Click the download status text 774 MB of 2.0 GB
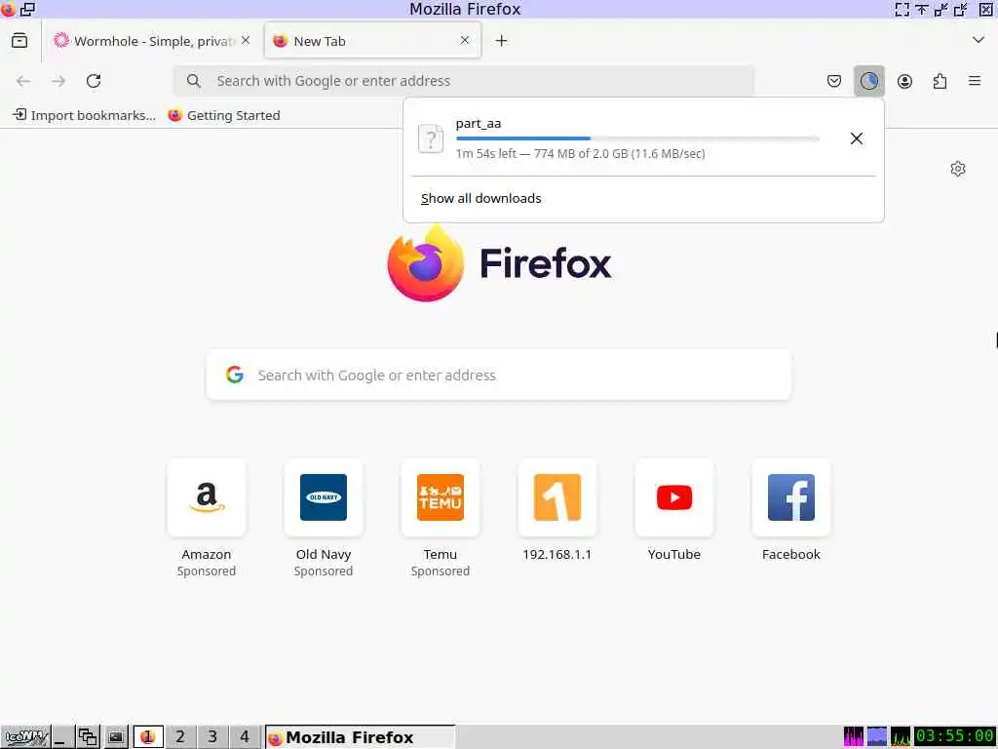 point(581,153)
